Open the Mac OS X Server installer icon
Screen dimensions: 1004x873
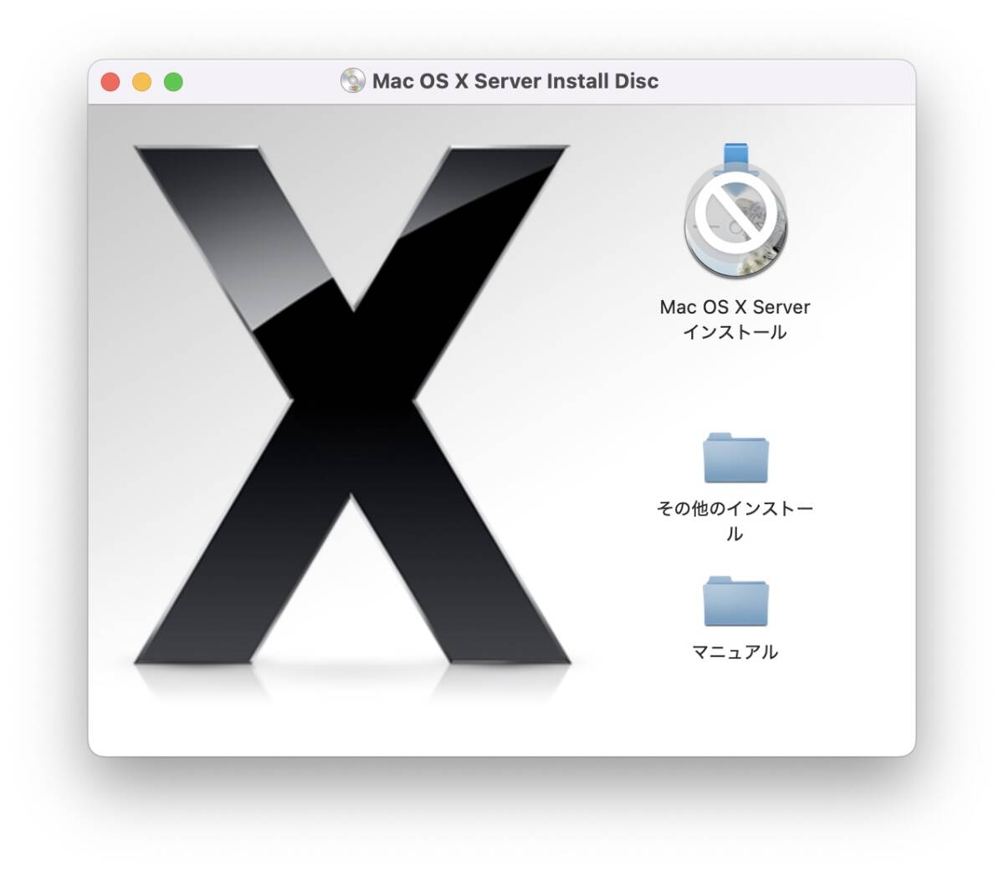(x=735, y=212)
